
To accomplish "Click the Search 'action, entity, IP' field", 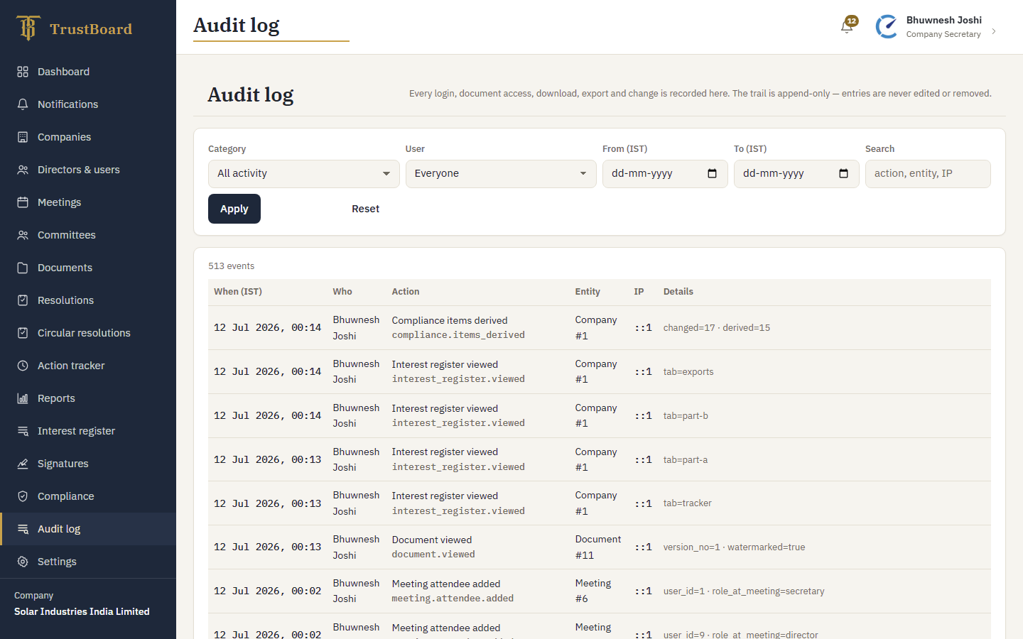I will click(x=928, y=174).
